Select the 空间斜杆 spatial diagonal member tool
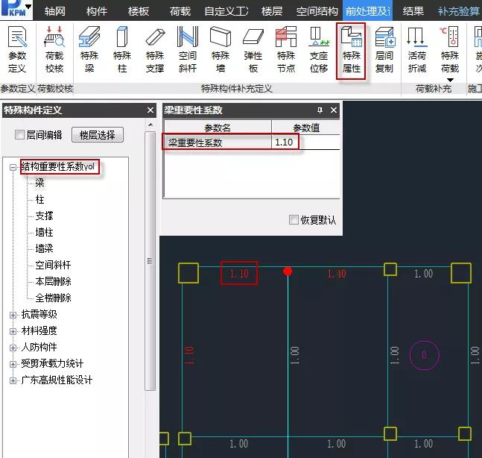 (x=188, y=49)
